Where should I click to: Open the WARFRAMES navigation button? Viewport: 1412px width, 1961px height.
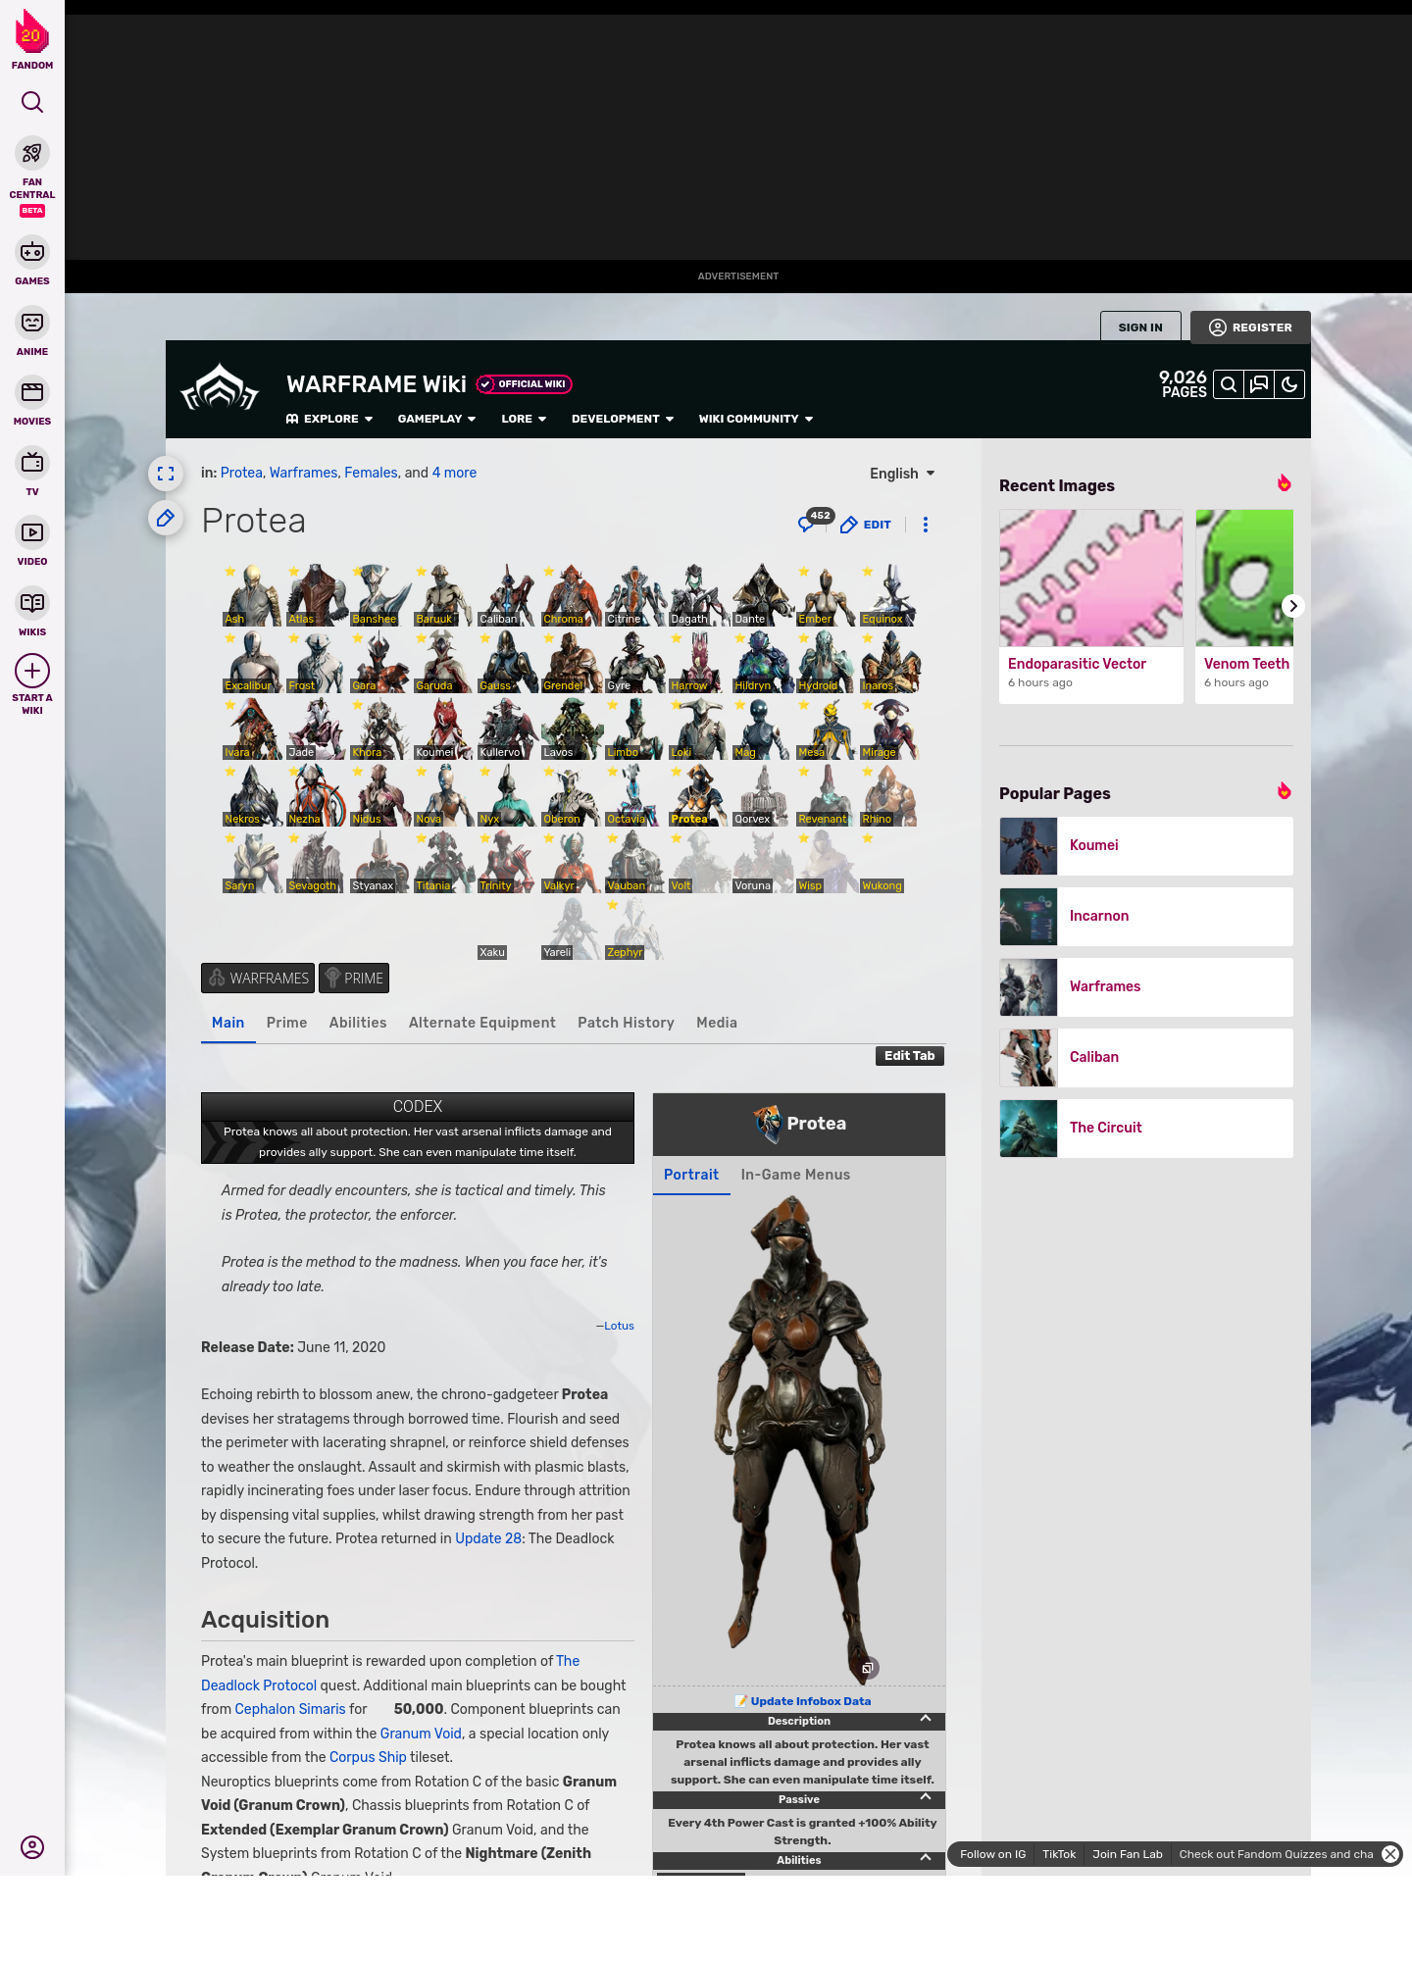[x=258, y=979]
